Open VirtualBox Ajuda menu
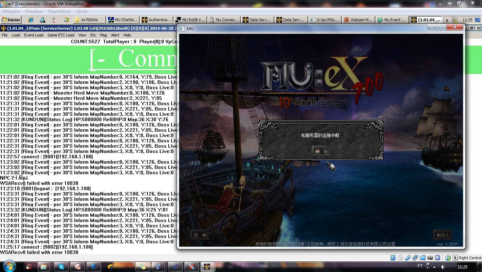 pos(82,11)
